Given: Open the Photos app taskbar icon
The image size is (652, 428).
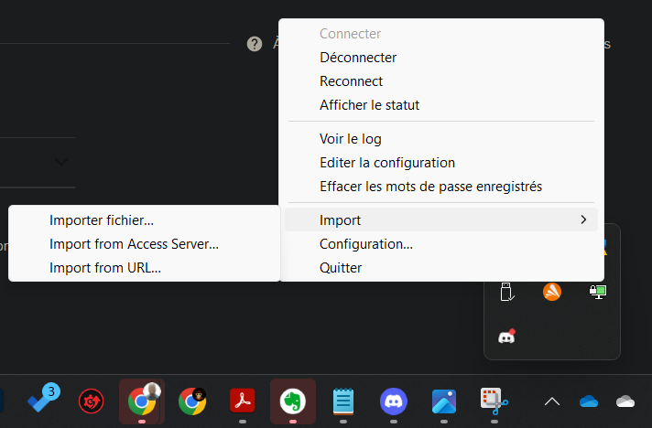Looking at the screenshot, I should (444, 401).
